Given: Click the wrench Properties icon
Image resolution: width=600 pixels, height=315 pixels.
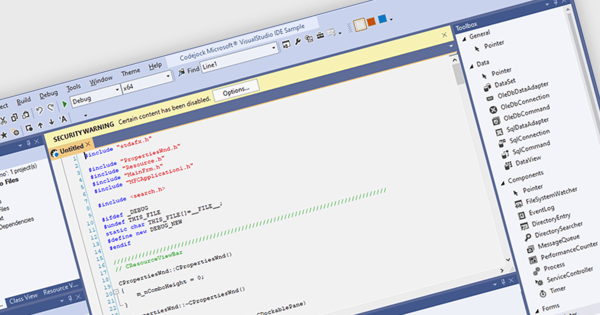Looking at the screenshot, I should point(297,42).
